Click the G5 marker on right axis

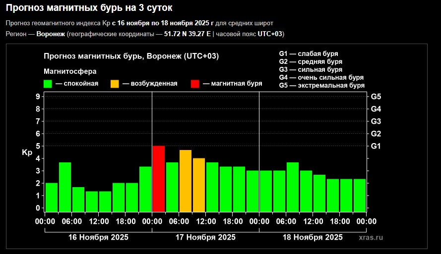[x=376, y=97]
